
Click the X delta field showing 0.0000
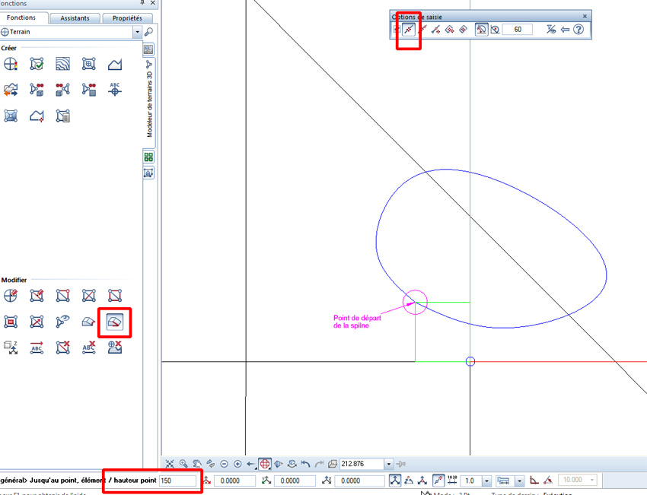pos(234,481)
